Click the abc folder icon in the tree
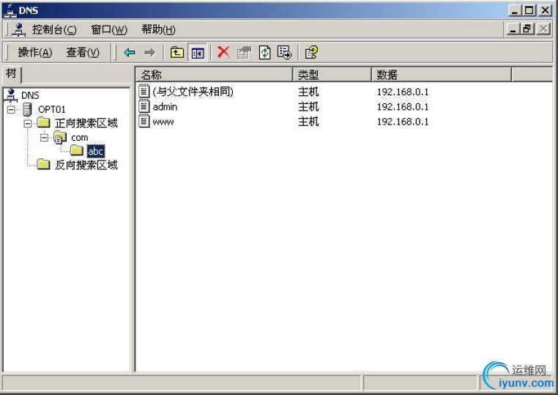 (76, 151)
